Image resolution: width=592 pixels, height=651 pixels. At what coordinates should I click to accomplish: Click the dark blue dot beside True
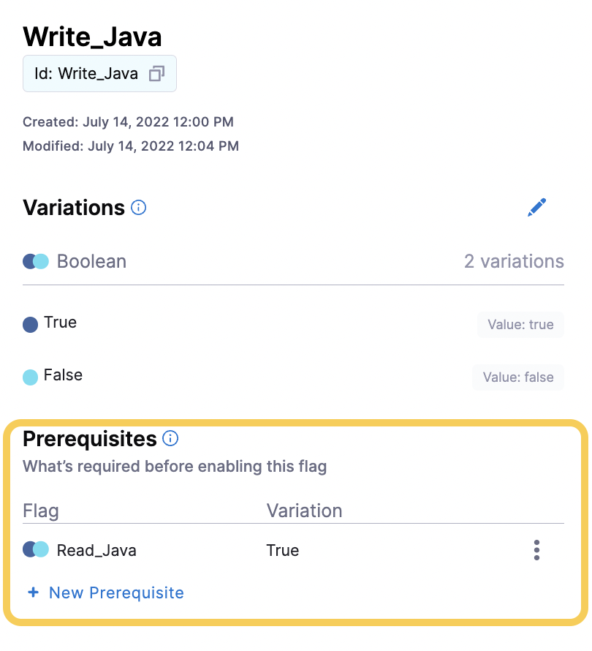click(29, 323)
